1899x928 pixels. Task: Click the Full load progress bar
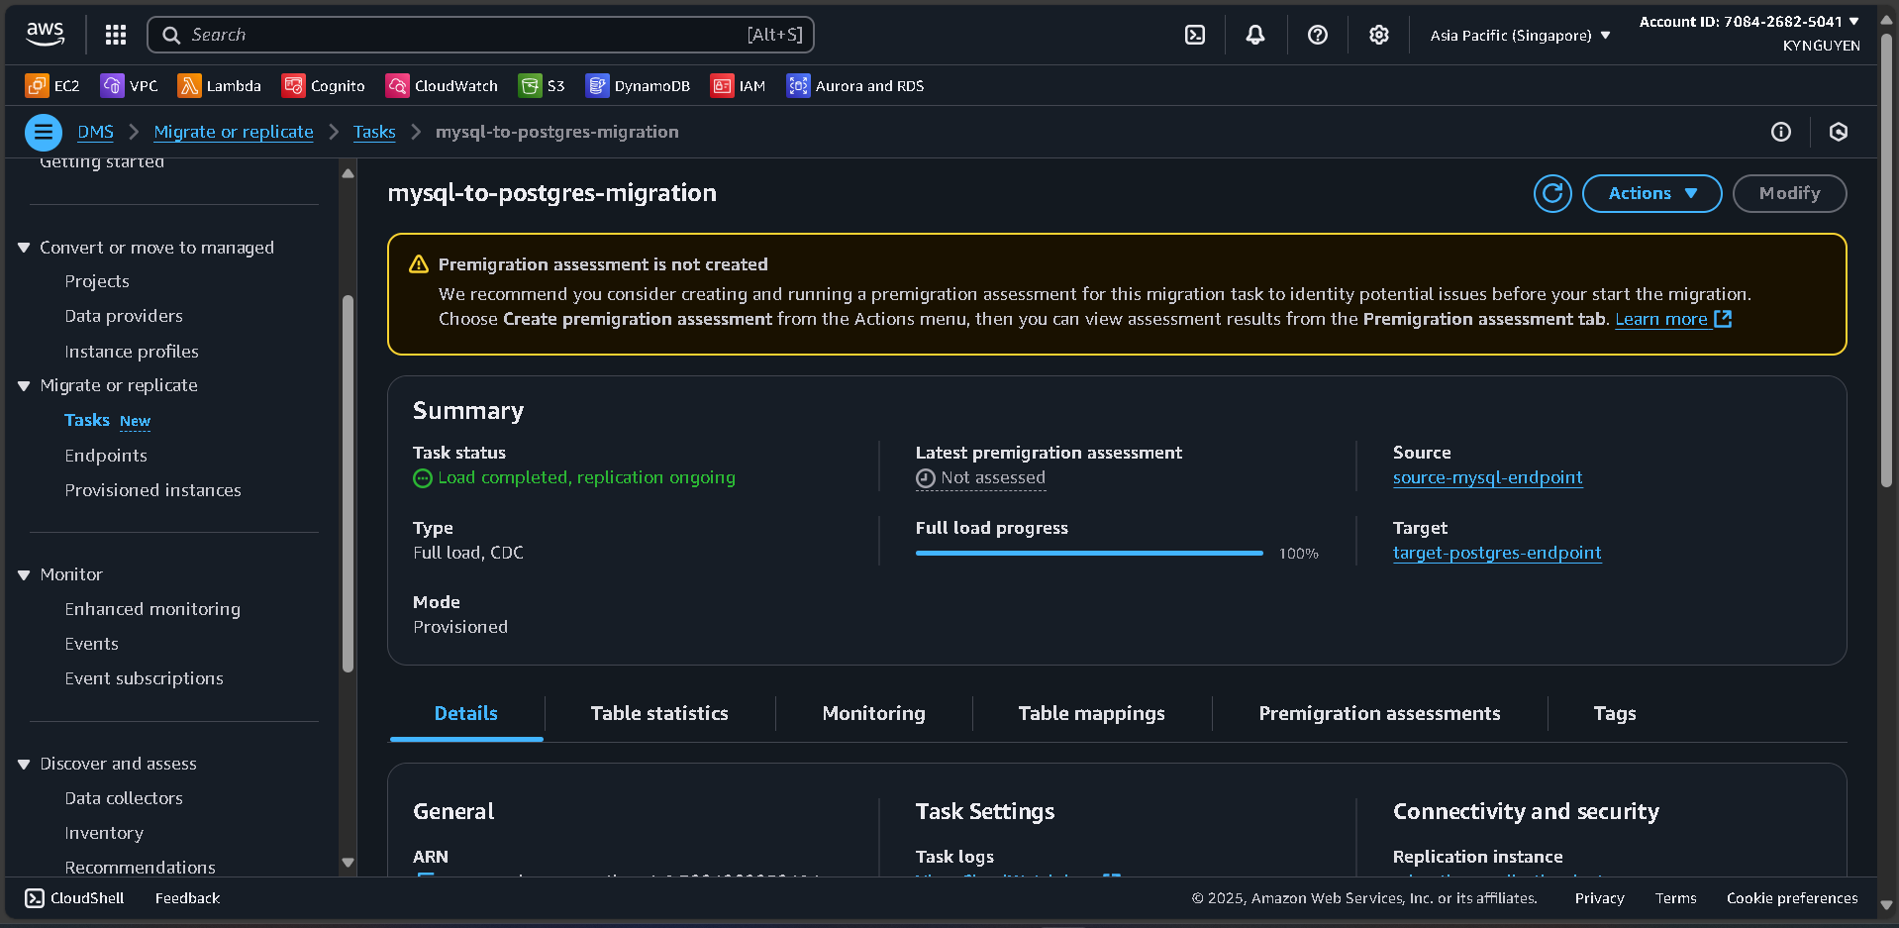(1089, 553)
